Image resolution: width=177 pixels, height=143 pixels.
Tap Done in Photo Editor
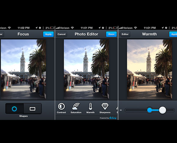(x=111, y=34)
